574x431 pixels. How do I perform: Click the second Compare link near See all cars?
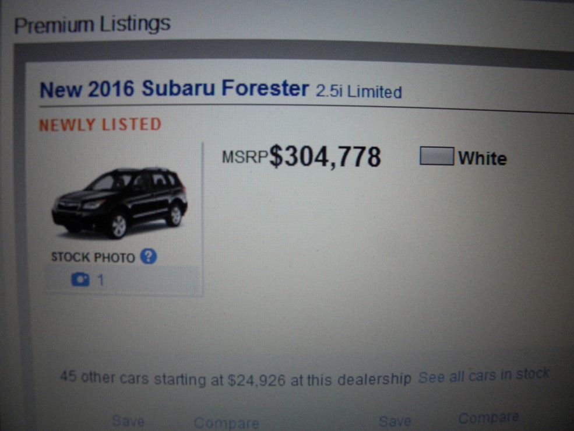(x=488, y=418)
